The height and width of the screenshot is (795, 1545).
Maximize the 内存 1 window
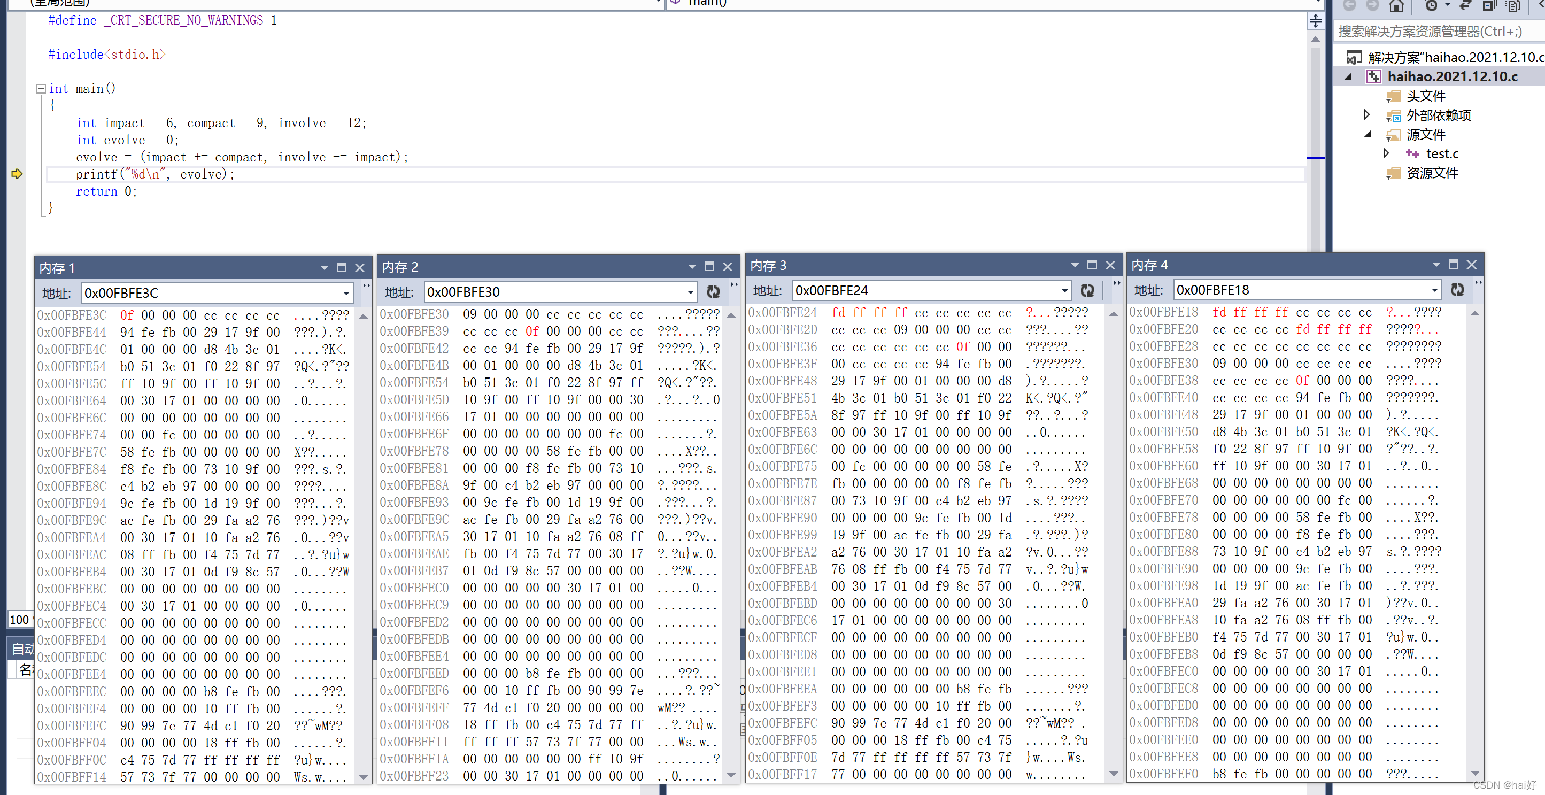point(341,268)
